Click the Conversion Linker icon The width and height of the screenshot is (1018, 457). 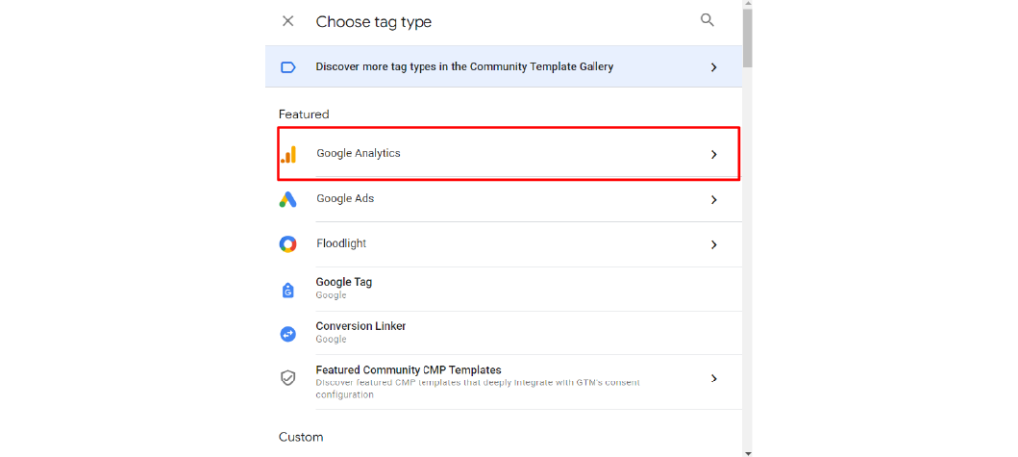288,333
